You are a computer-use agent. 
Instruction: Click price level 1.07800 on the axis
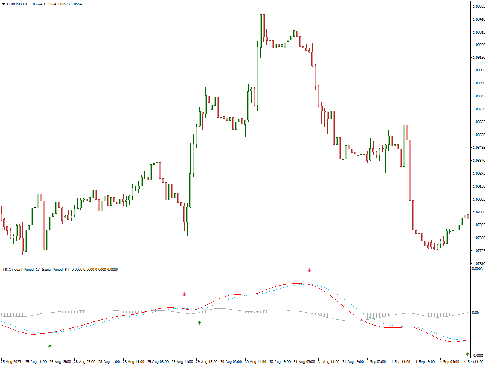tap(479, 238)
